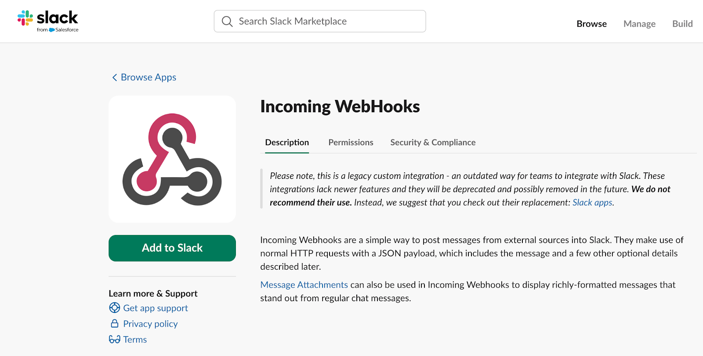The height and width of the screenshot is (356, 703).
Task: Click the padlock icon beside Privacy policy
Action: point(115,324)
